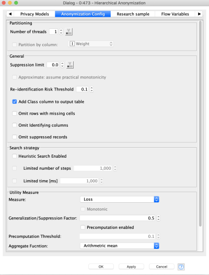Click the vertical scrollbar of the config panel
This screenshot has width=209, height=275.
(200, 124)
